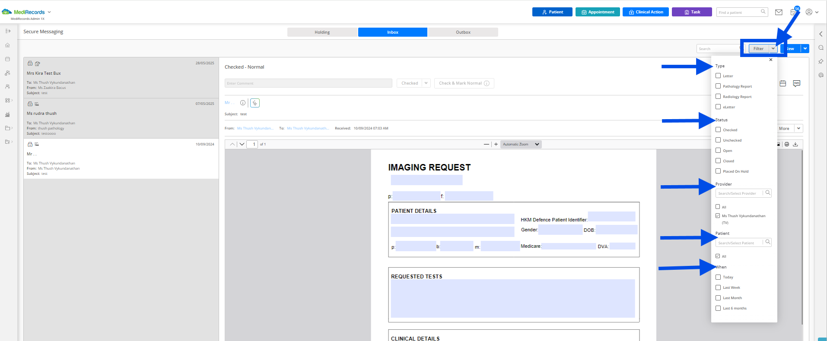Tick the Last 6 months checkbox
The image size is (827, 341).
tap(718, 308)
